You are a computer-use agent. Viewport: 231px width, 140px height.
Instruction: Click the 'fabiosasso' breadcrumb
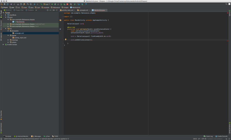point(55,7)
